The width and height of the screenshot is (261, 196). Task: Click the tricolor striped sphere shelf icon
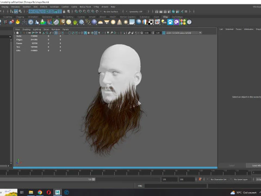[x=145, y=22]
